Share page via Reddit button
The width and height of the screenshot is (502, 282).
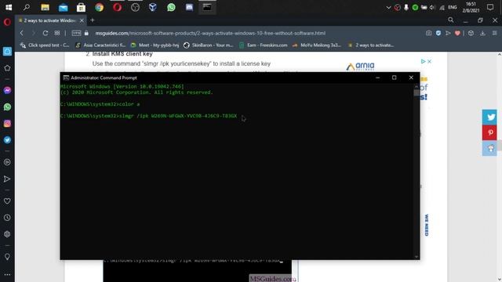click(489, 148)
